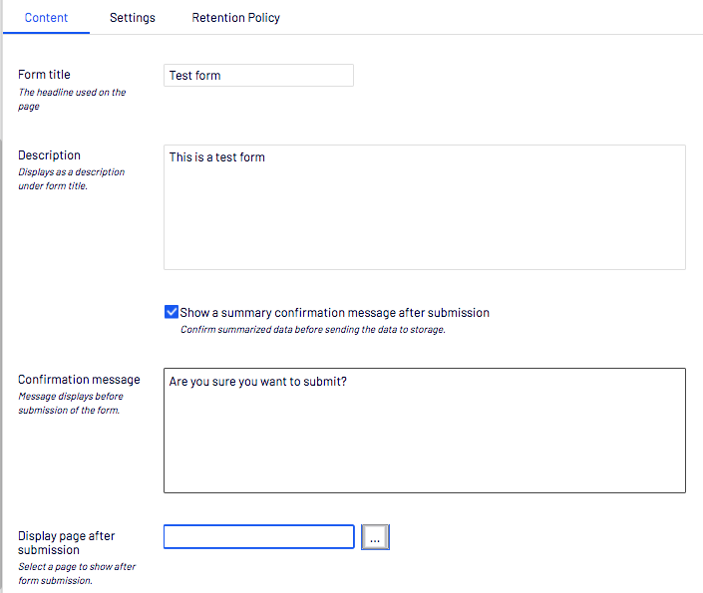The width and height of the screenshot is (703, 593).
Task: Open page browser via ellipsis button
Action: pyautogui.click(x=375, y=537)
